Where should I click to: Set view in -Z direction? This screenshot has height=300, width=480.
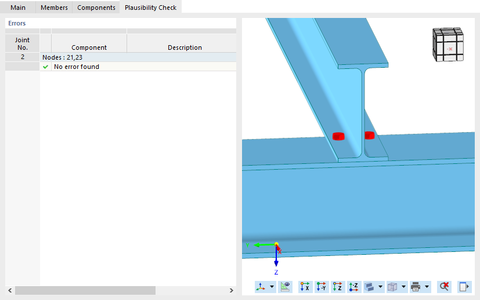click(x=354, y=287)
